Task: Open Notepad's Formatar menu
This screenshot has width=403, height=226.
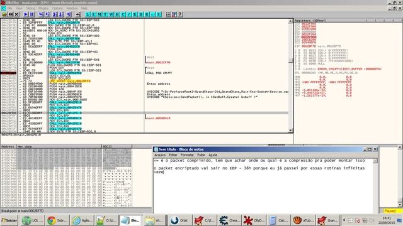Action: point(187,155)
